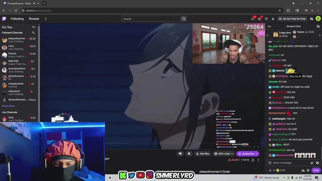Open the 7TV icon in top nav
Screen dimensions: 322x181
(x=311, y=19)
